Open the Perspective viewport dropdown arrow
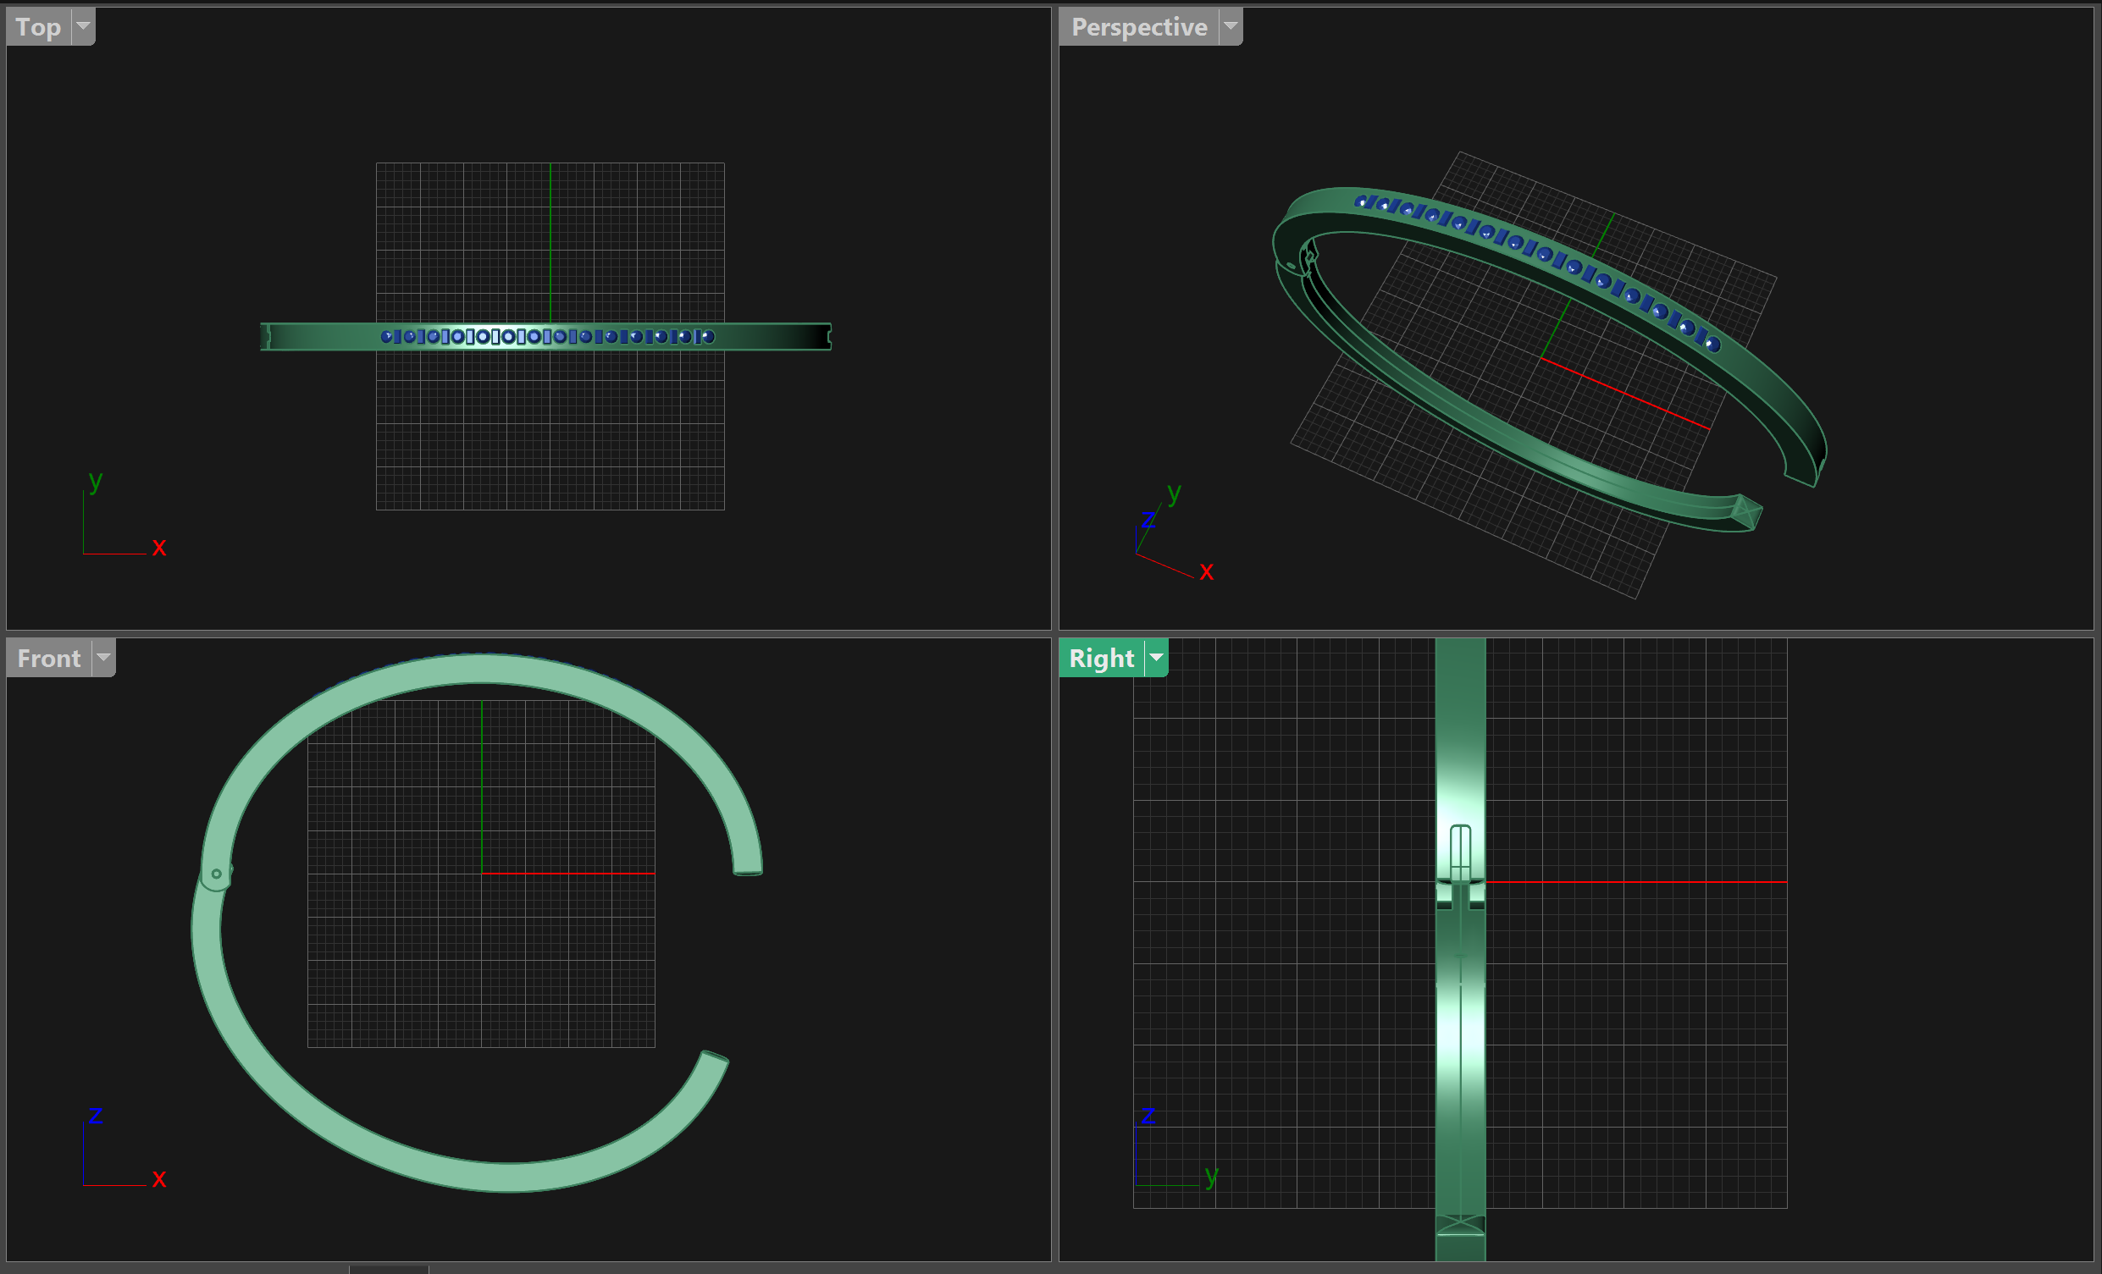Viewport: 2102px width, 1274px height. tap(1231, 26)
